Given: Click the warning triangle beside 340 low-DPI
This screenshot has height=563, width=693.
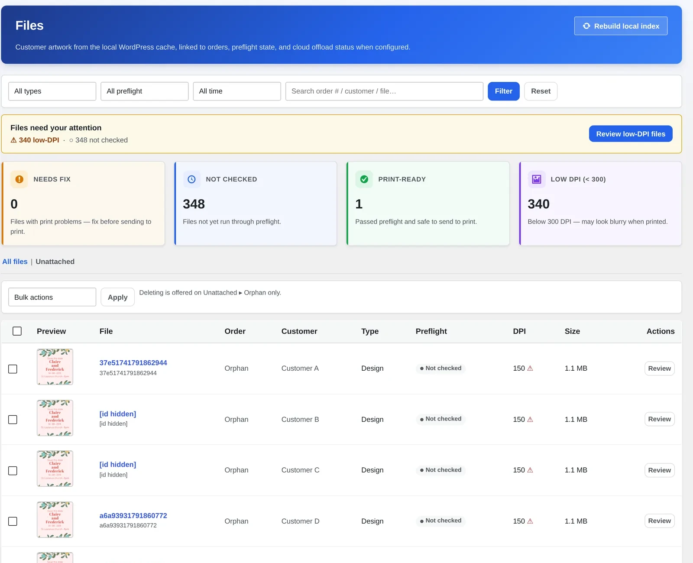Looking at the screenshot, I should point(13,140).
